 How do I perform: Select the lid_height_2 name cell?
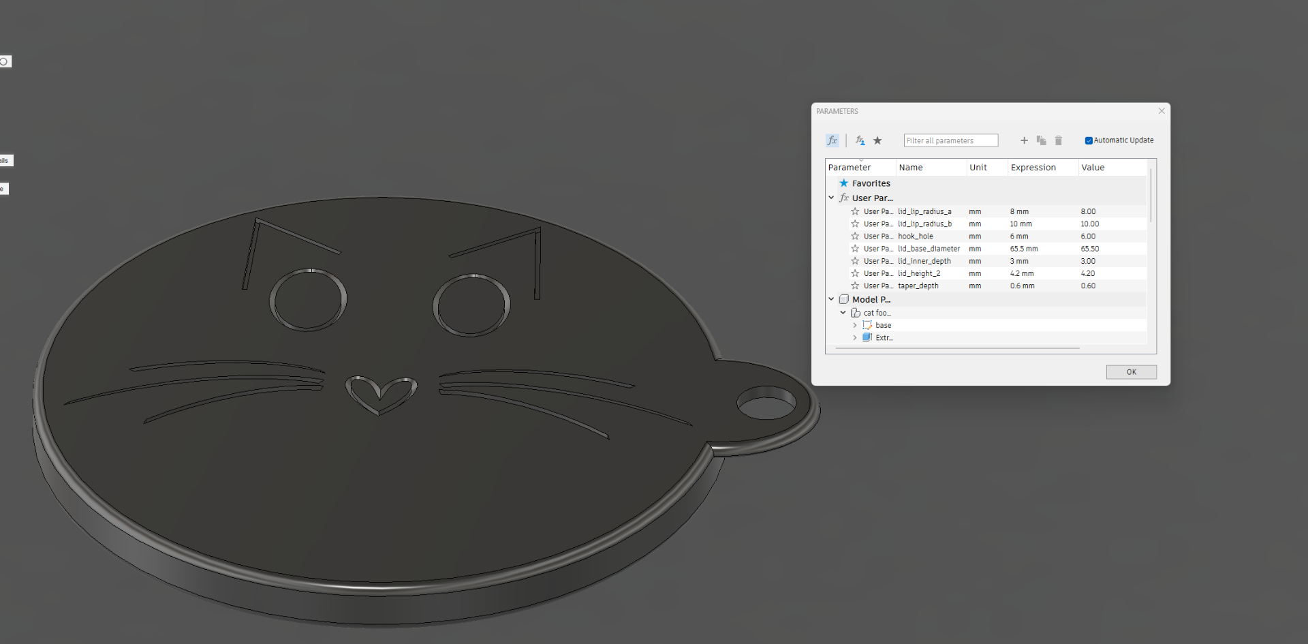pyautogui.click(x=931, y=273)
